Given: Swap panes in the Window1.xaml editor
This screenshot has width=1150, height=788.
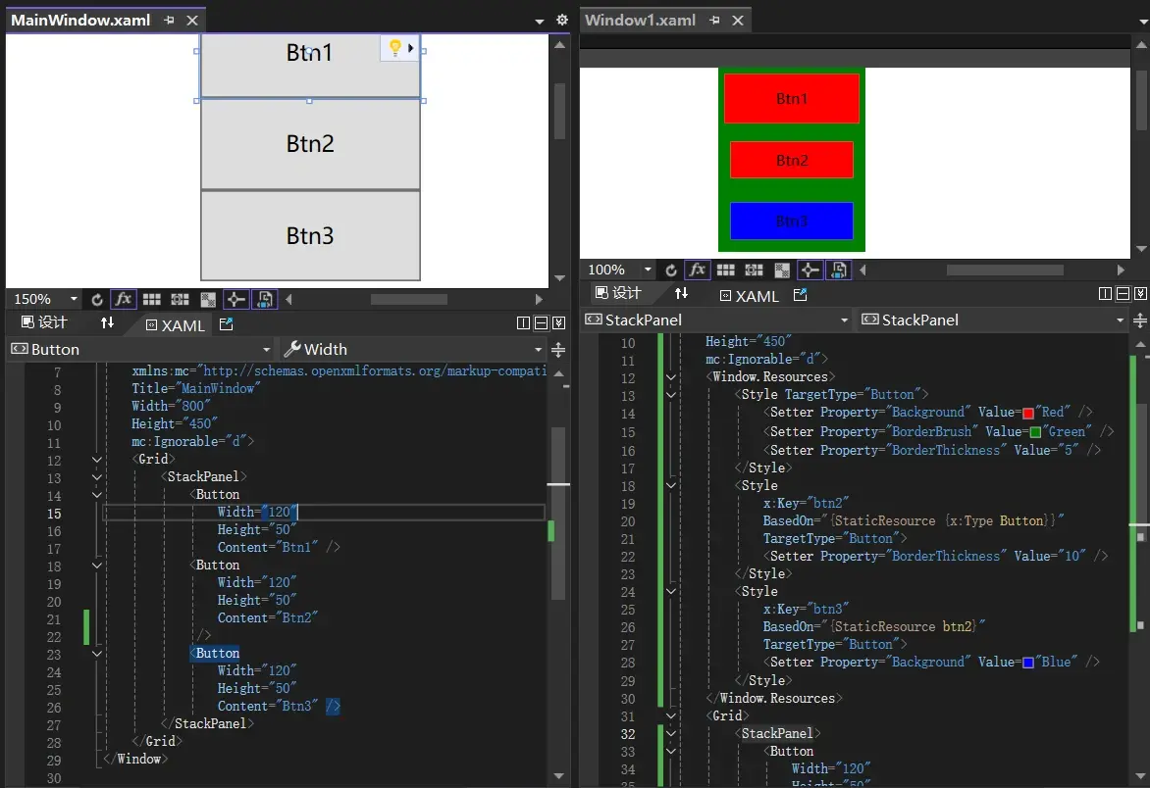Looking at the screenshot, I should point(681,294).
